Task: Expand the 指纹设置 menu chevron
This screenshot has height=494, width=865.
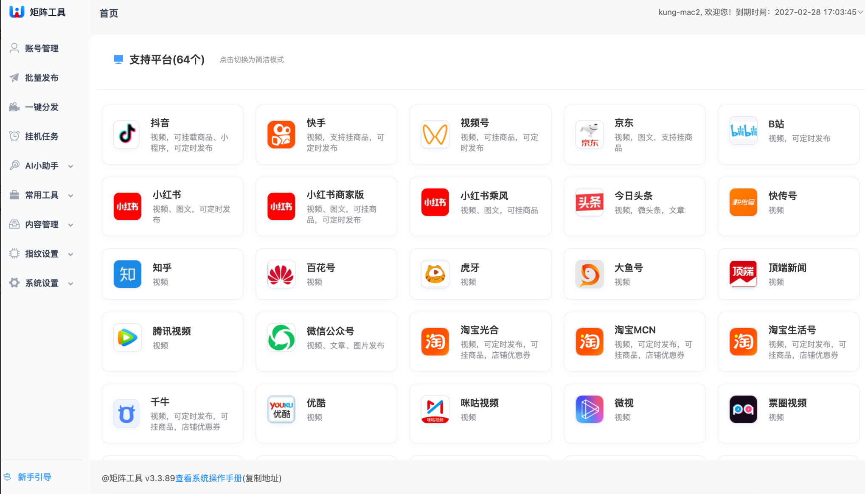Action: tap(71, 254)
